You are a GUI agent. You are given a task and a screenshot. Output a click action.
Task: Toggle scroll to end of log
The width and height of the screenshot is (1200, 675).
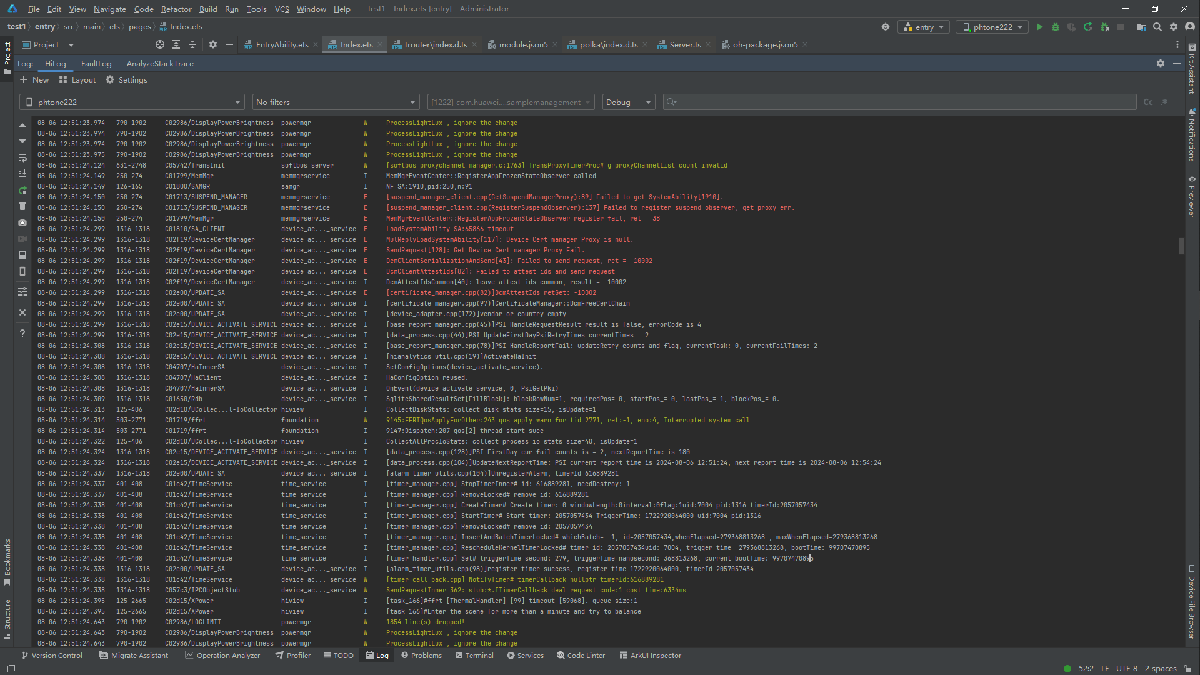click(x=22, y=174)
